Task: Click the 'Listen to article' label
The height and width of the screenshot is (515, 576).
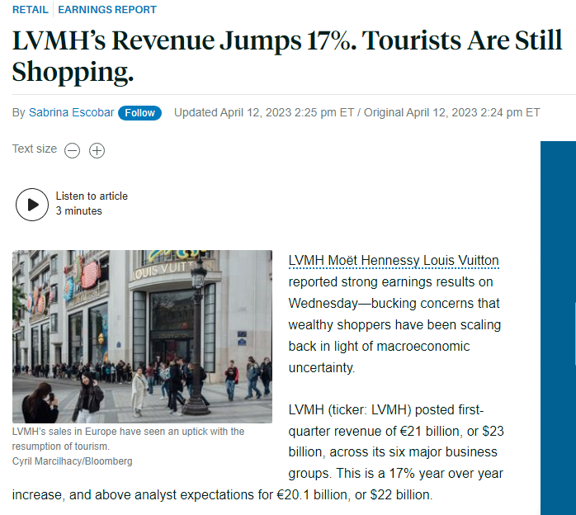Action: coord(92,196)
